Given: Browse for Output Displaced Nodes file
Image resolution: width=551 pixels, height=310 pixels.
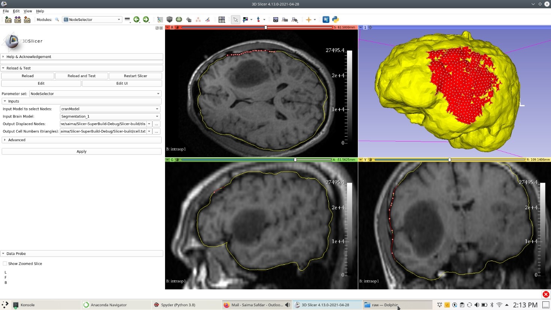Looking at the screenshot, I should (x=156, y=124).
